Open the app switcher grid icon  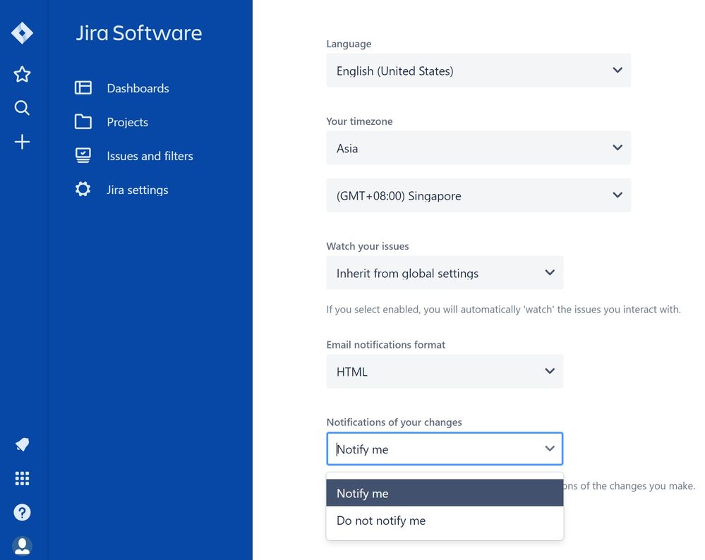[x=22, y=479]
